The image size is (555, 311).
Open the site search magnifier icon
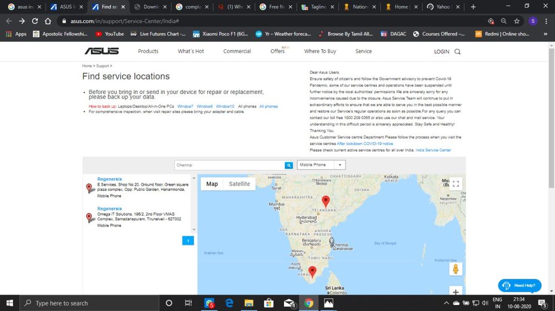coord(457,52)
